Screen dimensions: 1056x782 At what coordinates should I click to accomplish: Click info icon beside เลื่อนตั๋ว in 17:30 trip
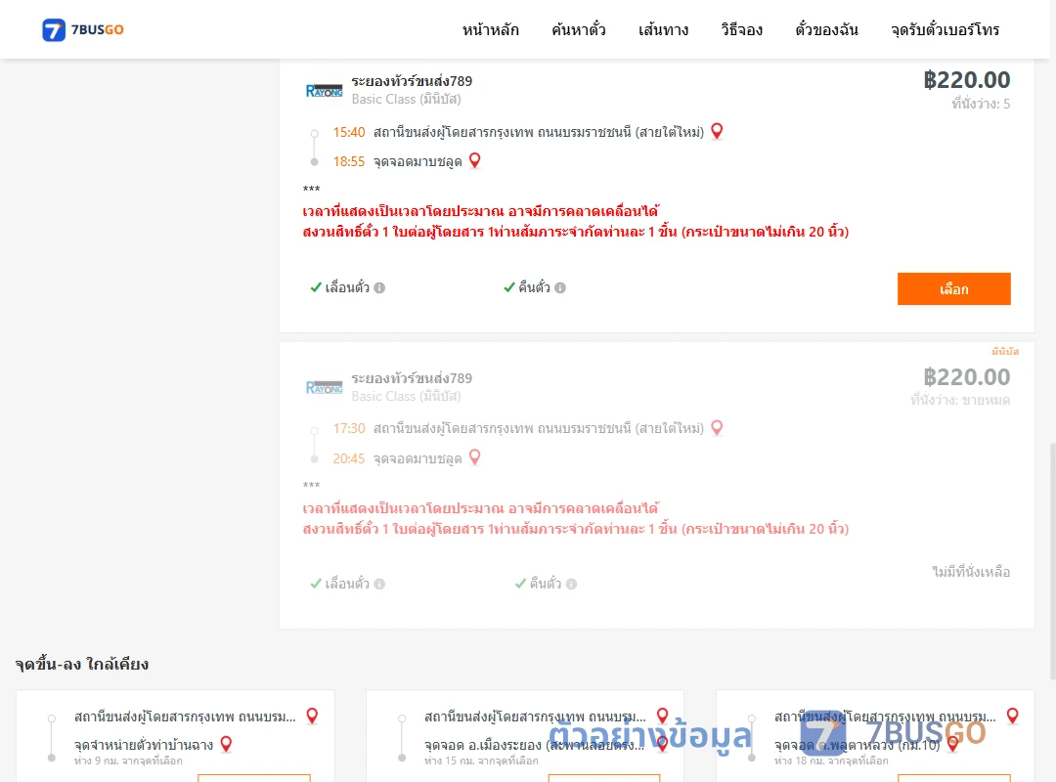[379, 584]
